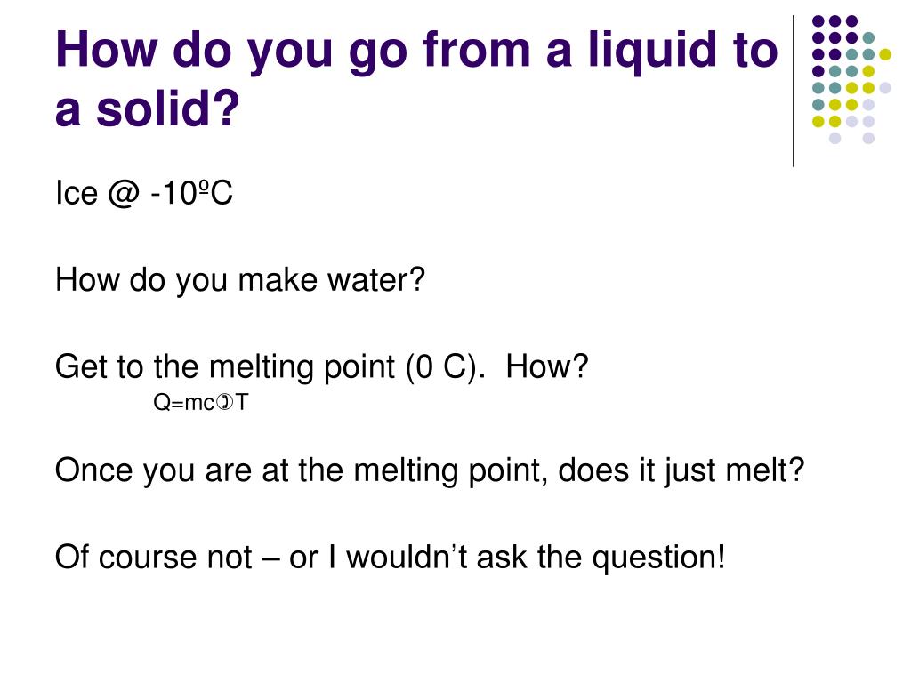Click the top-left dark purple dot in decoration

tap(818, 21)
